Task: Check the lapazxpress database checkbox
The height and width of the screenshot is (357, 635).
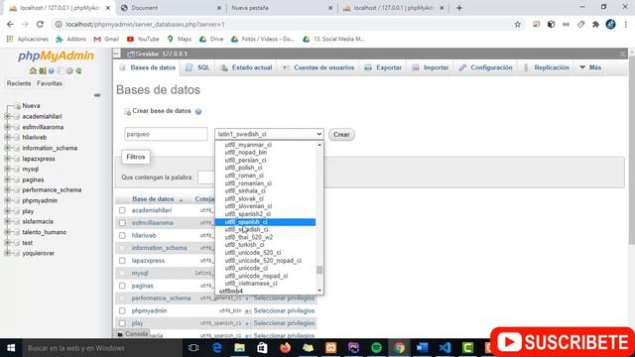Action: point(122,261)
